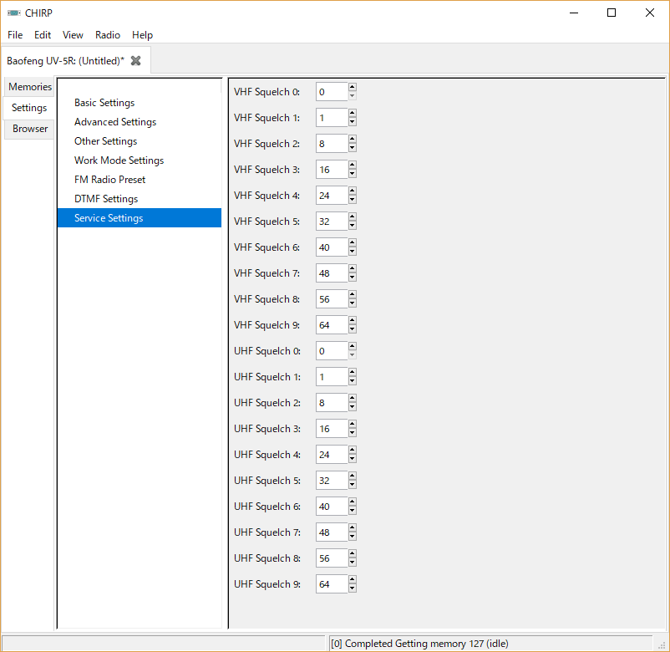Click the VHF Squelch 9 value field
The width and height of the screenshot is (670, 652).
pyautogui.click(x=332, y=325)
